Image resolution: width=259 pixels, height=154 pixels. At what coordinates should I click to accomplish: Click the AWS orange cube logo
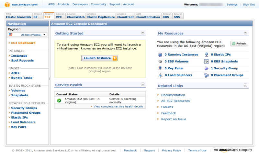7,5
